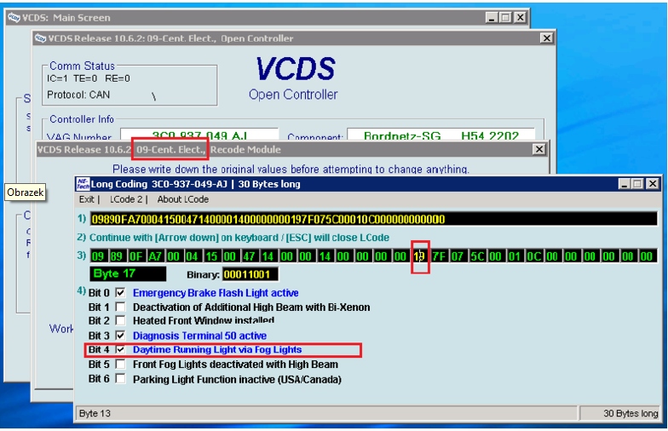Enable Bit 2 Heated Front Window installed
Viewport: 668px width, 431px height.
coord(121,320)
